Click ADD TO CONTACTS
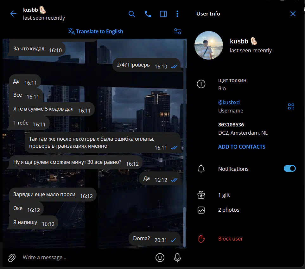Image resolution: width=305 pixels, height=269 pixels. click(242, 147)
